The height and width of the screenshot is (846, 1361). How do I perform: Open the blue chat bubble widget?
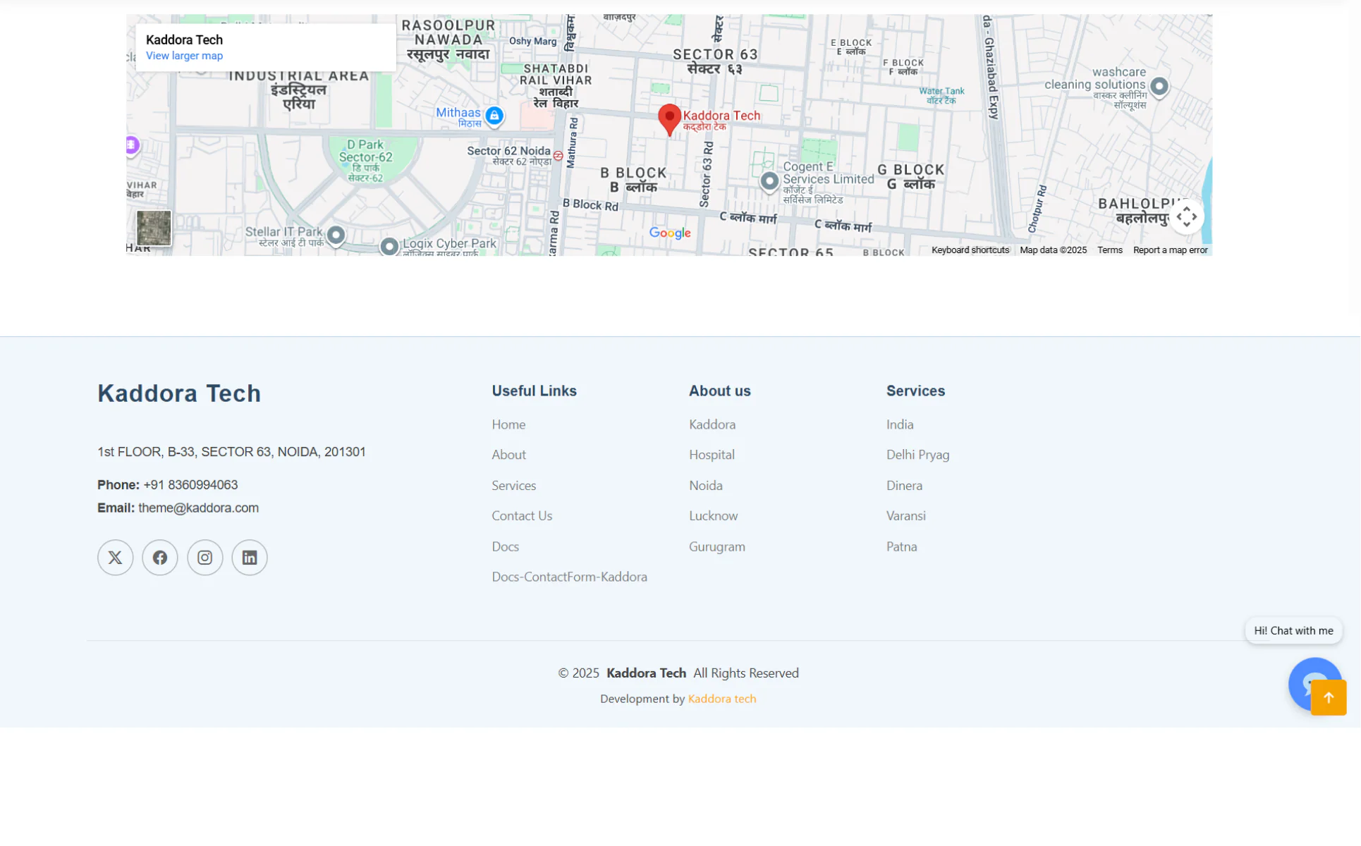[x=1305, y=676]
